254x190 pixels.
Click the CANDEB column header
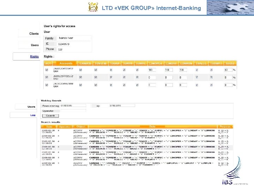click(x=85, y=63)
